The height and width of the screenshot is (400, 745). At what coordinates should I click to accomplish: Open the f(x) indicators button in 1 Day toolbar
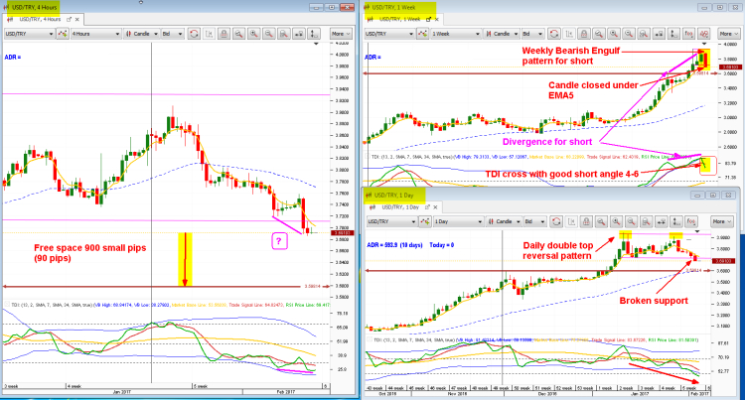pos(691,221)
